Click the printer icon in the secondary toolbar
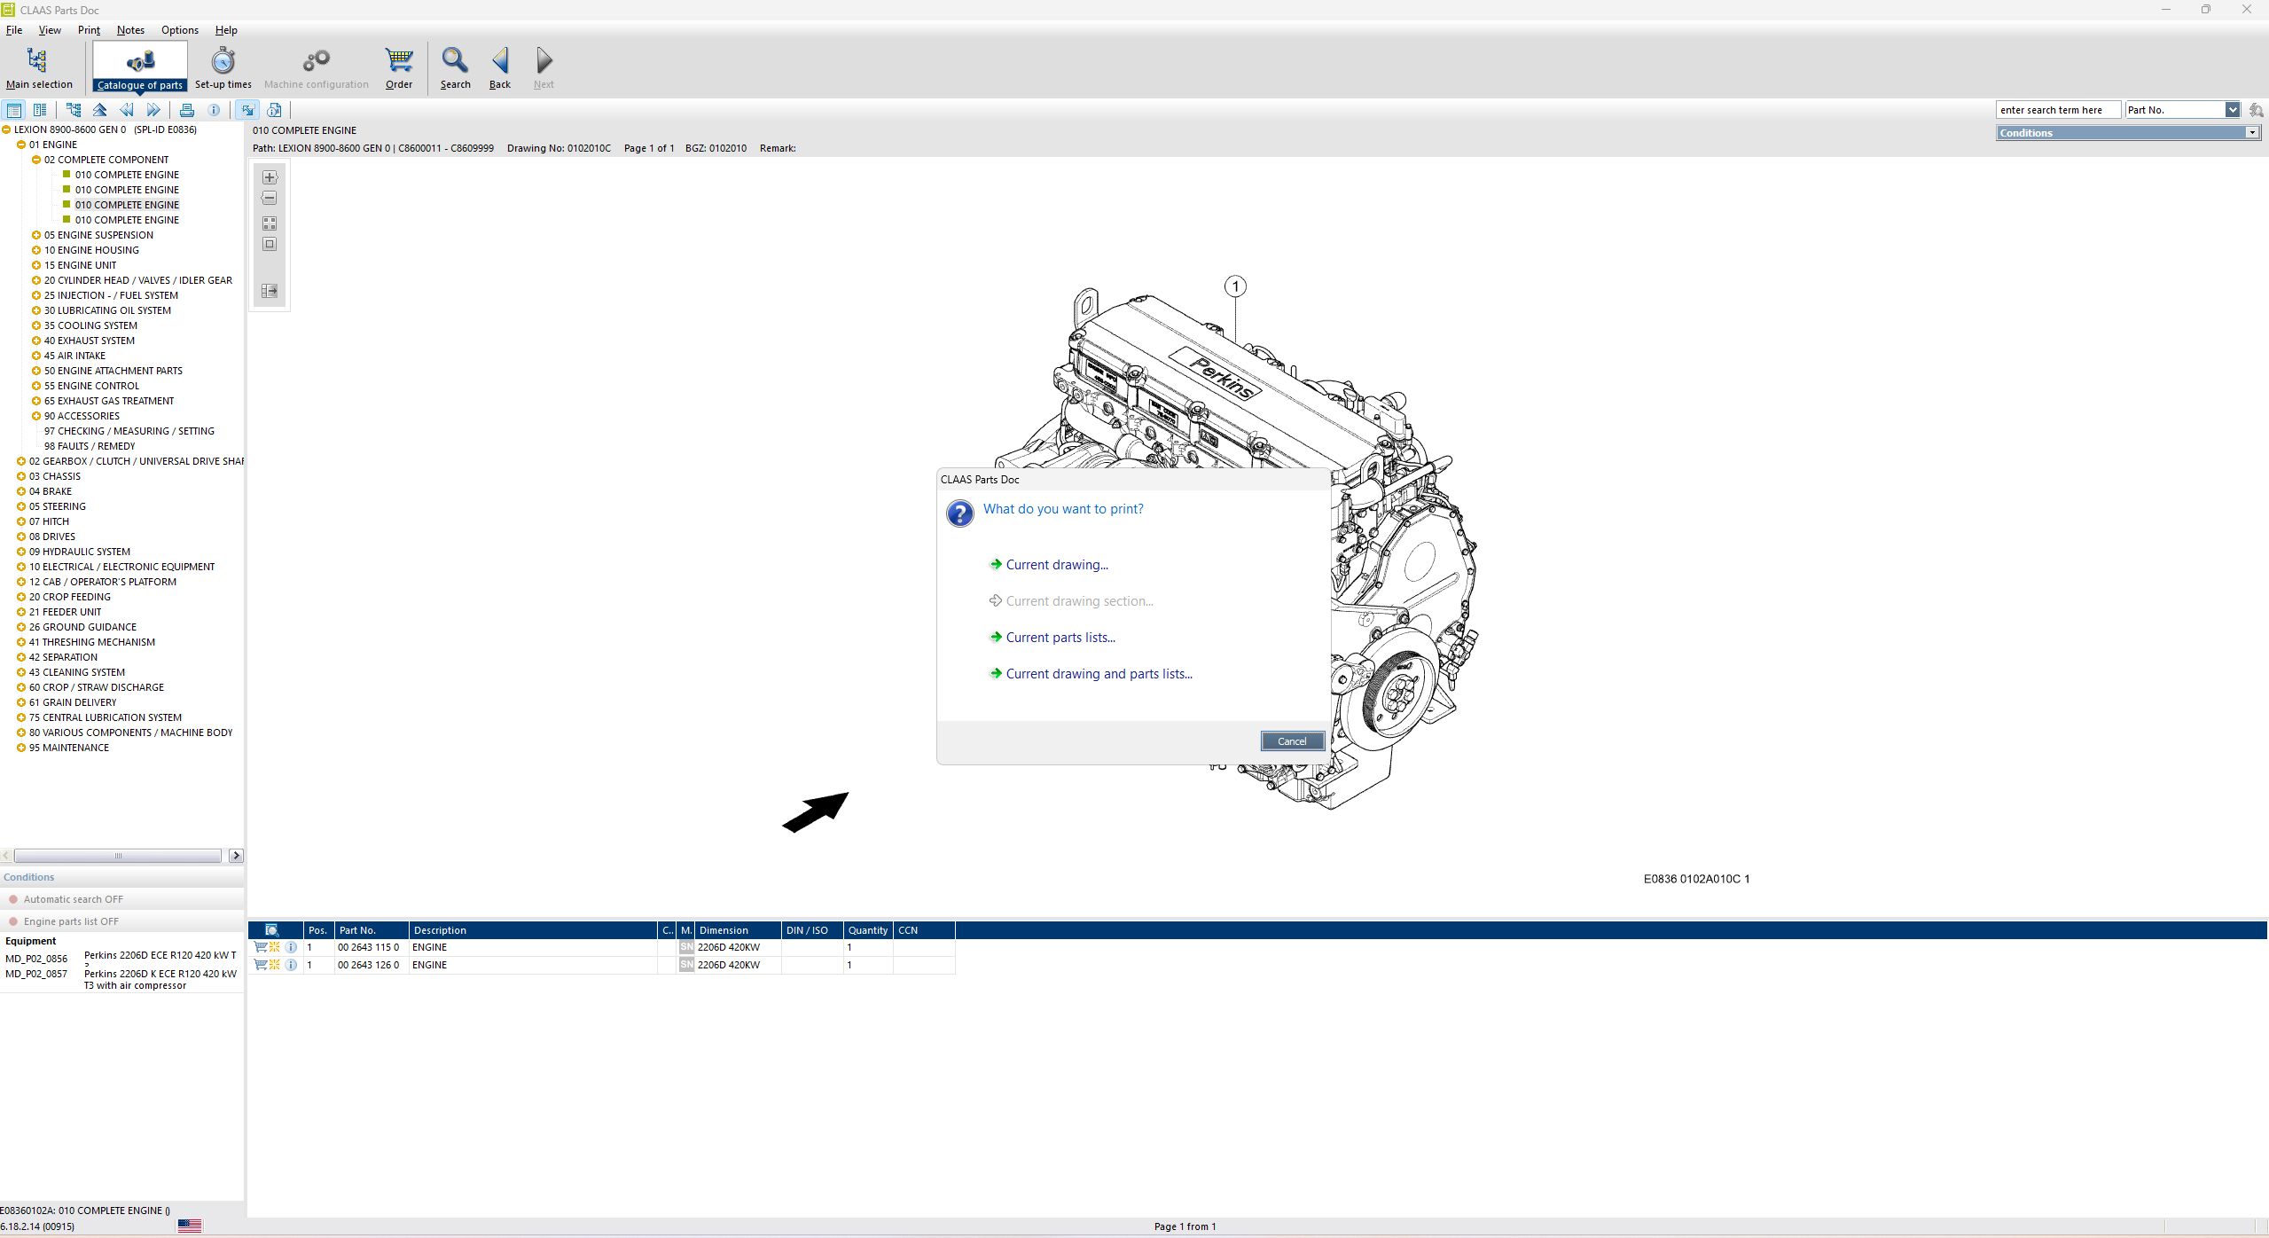This screenshot has width=2269, height=1238. tap(186, 110)
